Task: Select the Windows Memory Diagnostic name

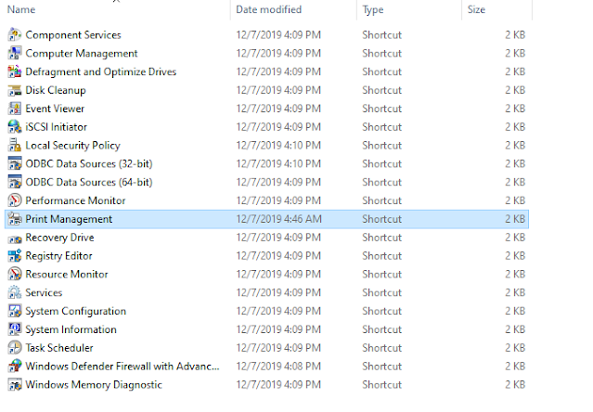Action: (94, 385)
